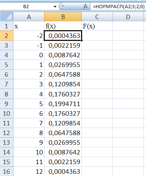The image size is (146, 176).
Task: Click empty cell C2 under F(x)
Action: [x=97, y=36]
